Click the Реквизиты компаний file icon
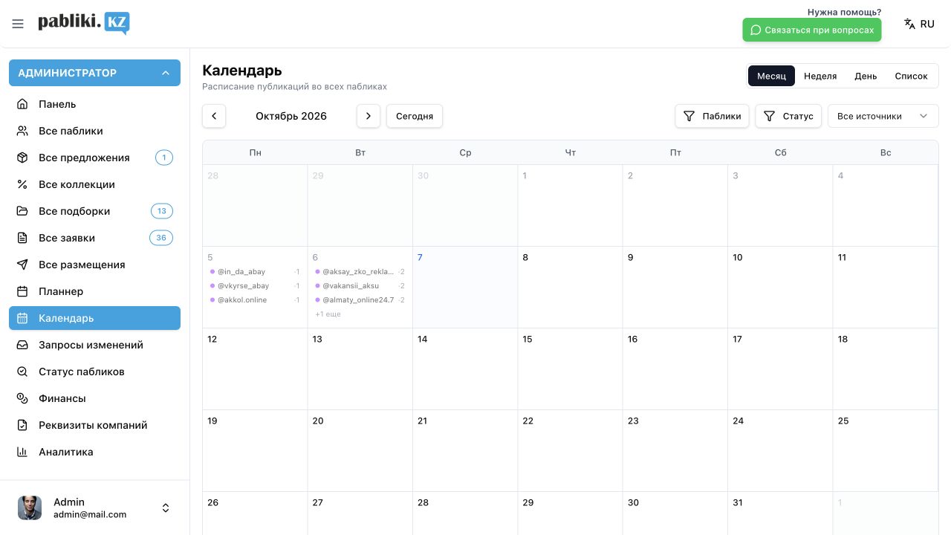This screenshot has width=951, height=535. 22,425
